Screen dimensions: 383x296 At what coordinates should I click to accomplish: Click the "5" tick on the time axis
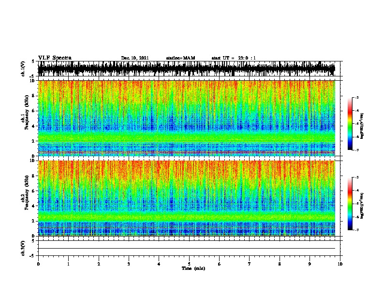point(189,264)
